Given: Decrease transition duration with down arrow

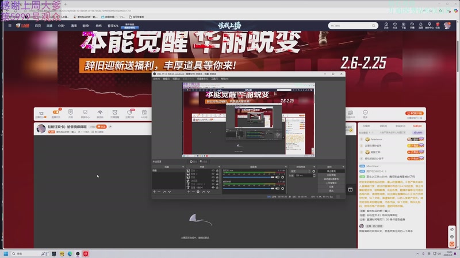Looking at the screenshot, I should (x=314, y=177).
